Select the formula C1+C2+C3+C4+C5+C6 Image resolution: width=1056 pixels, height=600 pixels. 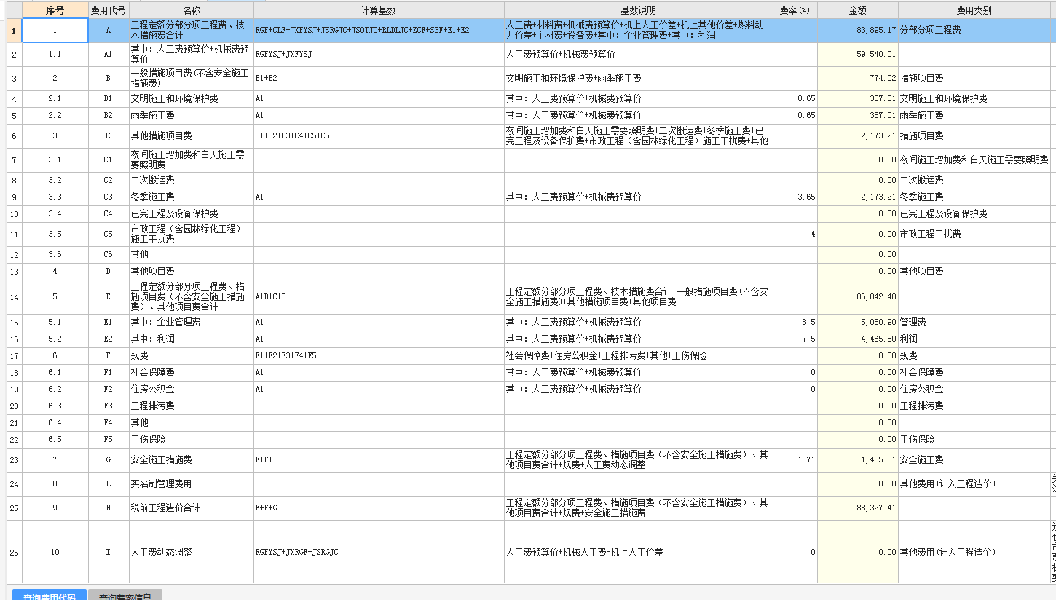pyautogui.click(x=379, y=136)
